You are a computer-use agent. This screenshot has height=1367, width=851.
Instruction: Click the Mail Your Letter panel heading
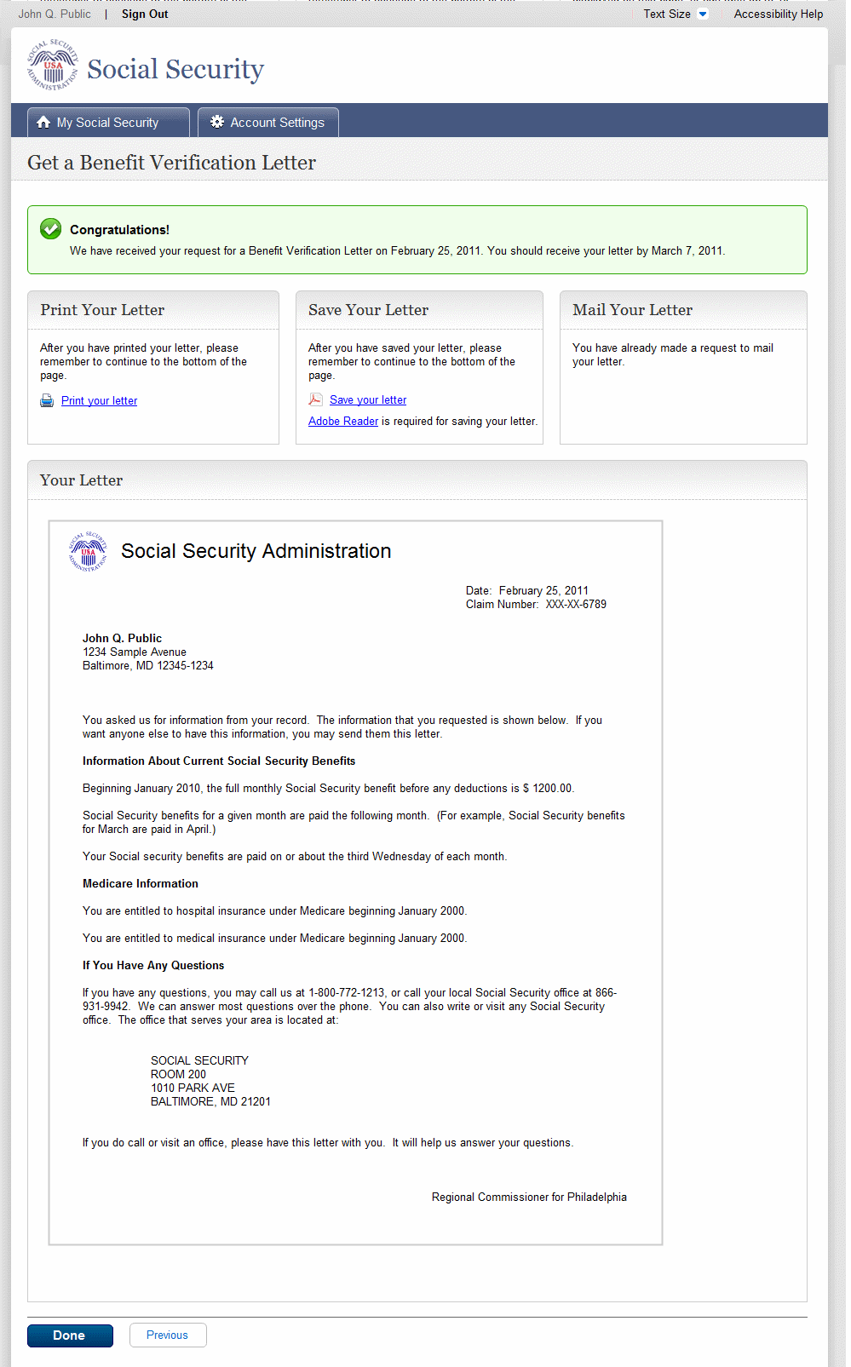coord(632,310)
